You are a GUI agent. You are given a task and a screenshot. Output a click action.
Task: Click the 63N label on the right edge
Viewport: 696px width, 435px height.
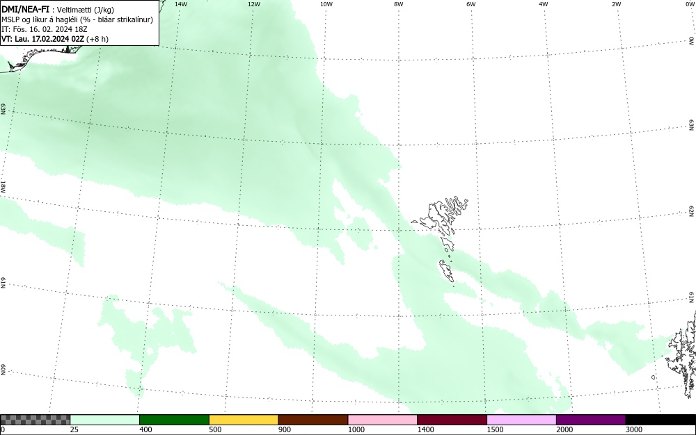pos(692,125)
